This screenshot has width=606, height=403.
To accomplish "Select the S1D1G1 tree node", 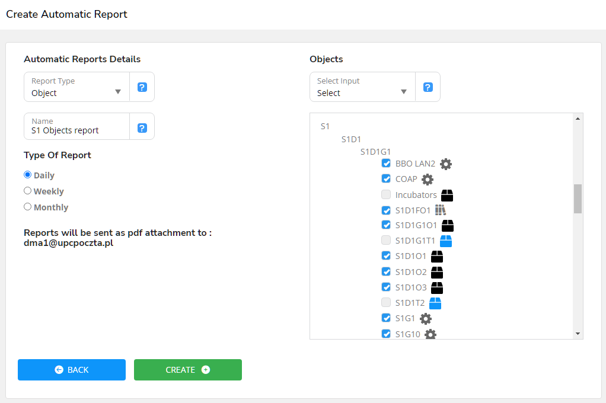I will click(375, 152).
